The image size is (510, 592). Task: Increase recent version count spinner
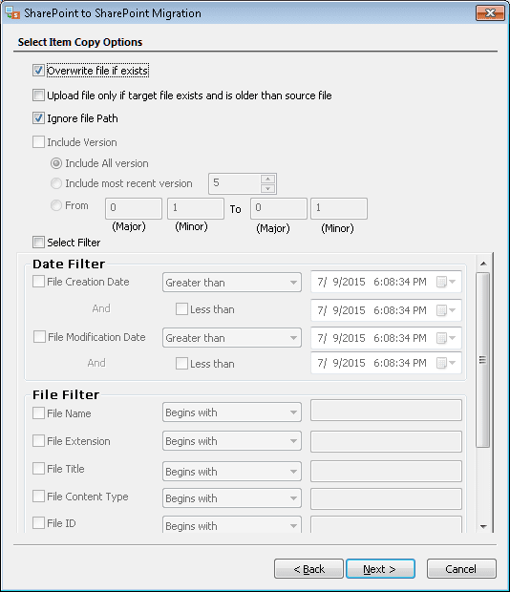coord(267,179)
